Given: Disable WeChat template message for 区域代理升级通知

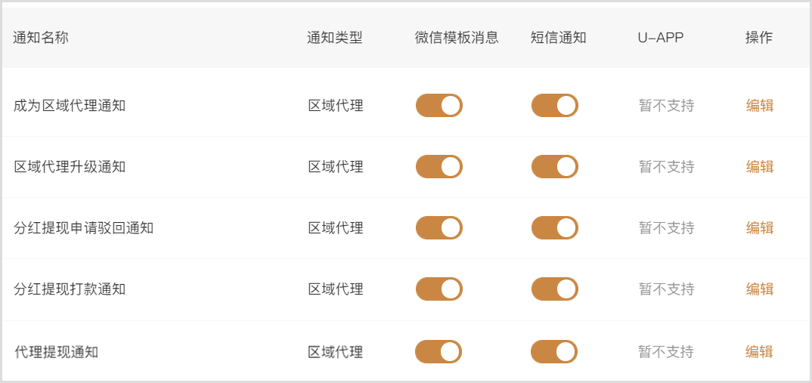Looking at the screenshot, I should [439, 167].
